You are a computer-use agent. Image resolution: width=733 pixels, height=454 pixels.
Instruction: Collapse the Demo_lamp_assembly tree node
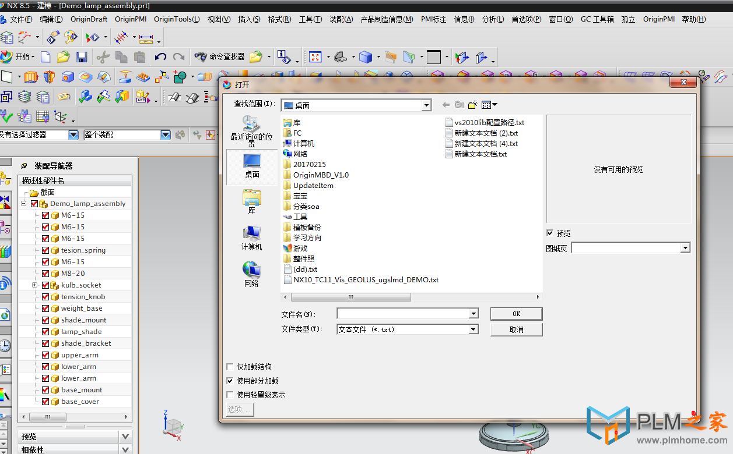[x=23, y=204]
